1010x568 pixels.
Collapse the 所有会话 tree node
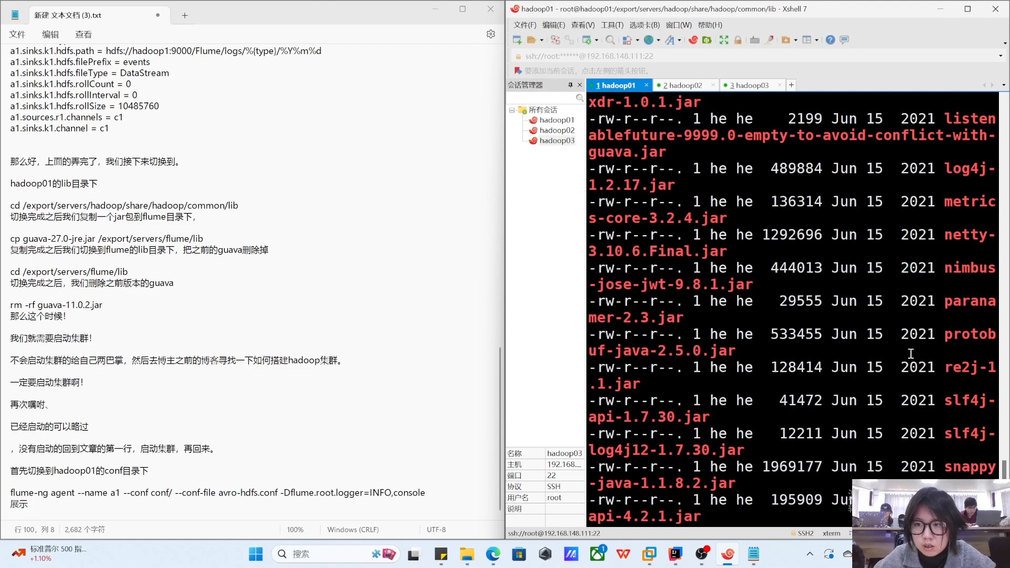pyautogui.click(x=511, y=110)
